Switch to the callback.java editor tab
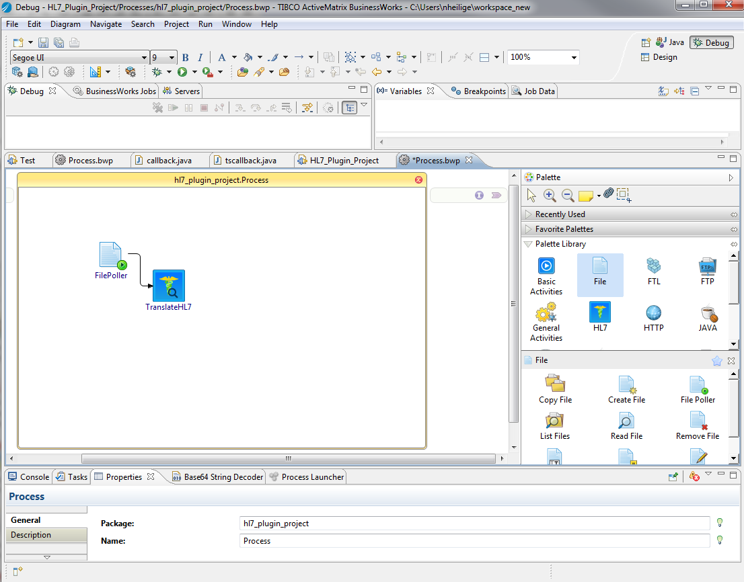The image size is (744, 582). click(168, 161)
